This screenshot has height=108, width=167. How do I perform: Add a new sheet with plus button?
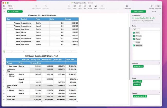click(4, 12)
